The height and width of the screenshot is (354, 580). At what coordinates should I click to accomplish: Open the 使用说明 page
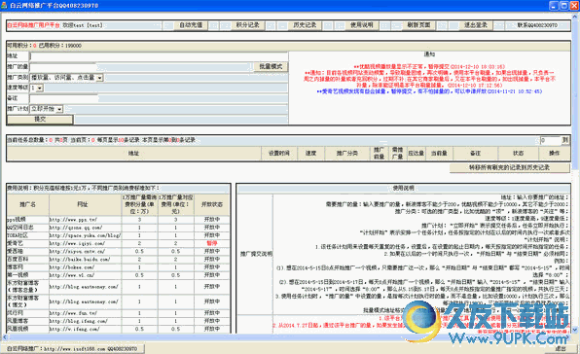(362, 25)
